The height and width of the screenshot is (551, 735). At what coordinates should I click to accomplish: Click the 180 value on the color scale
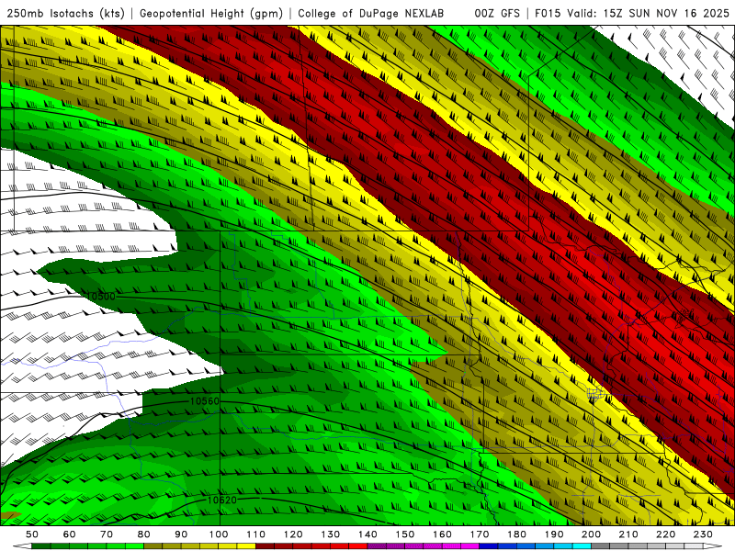point(516,534)
